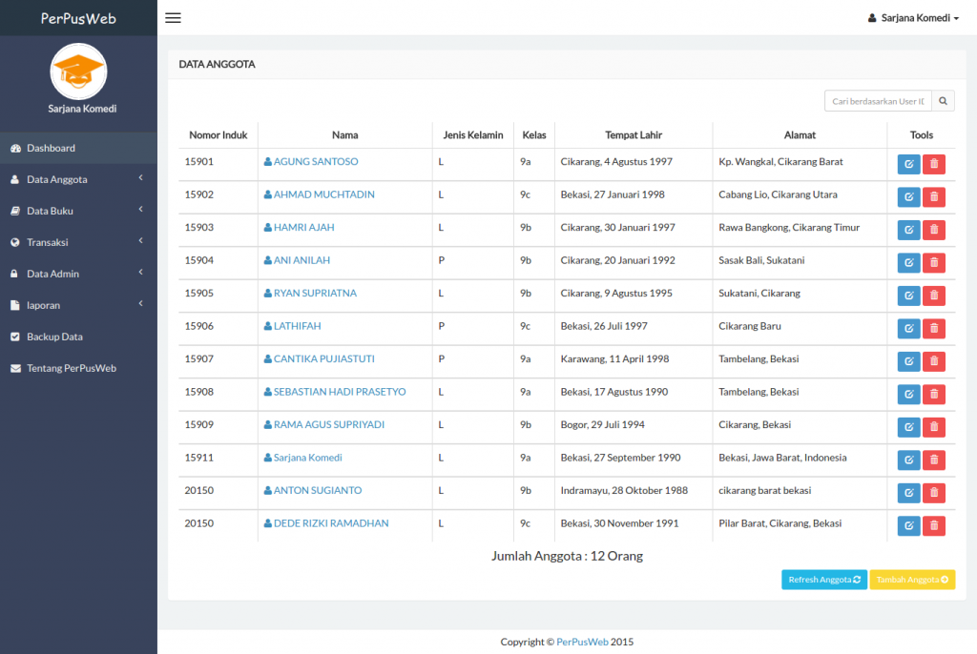Edit the record for AGUNG SANTOSO
The image size is (977, 654).
point(908,164)
